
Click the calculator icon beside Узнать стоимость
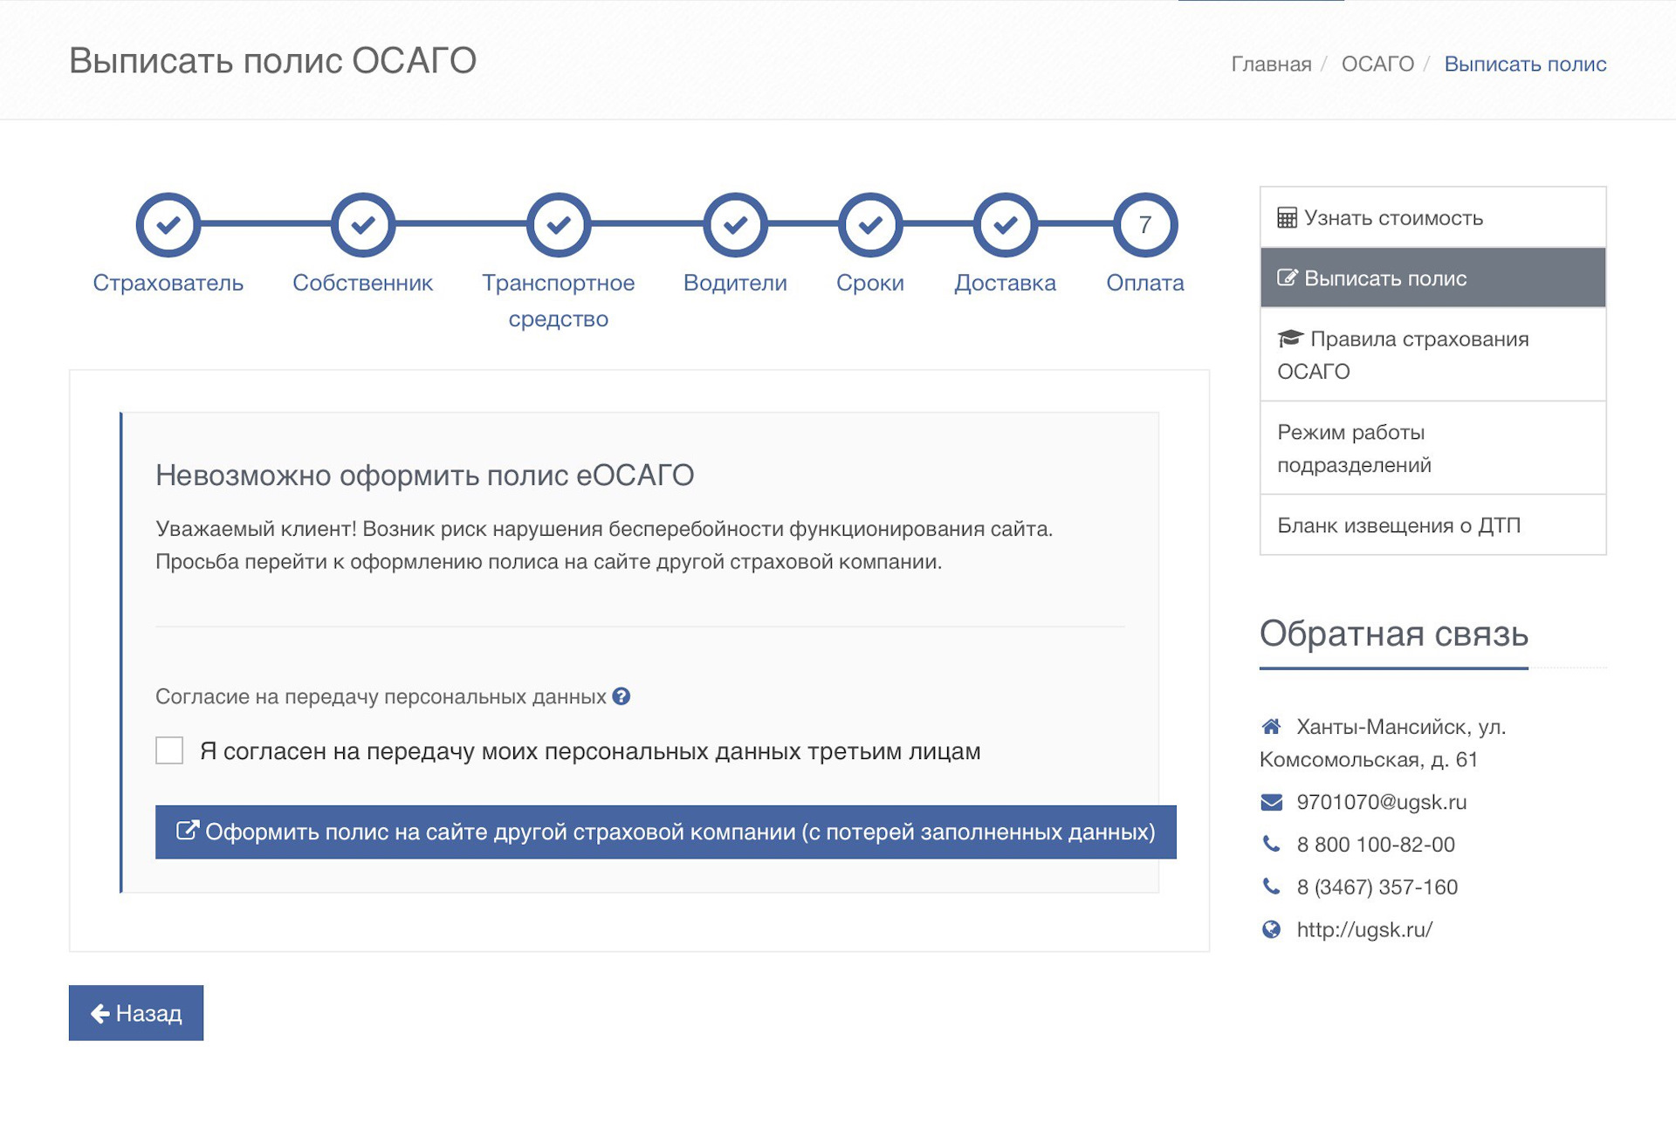point(1287,217)
